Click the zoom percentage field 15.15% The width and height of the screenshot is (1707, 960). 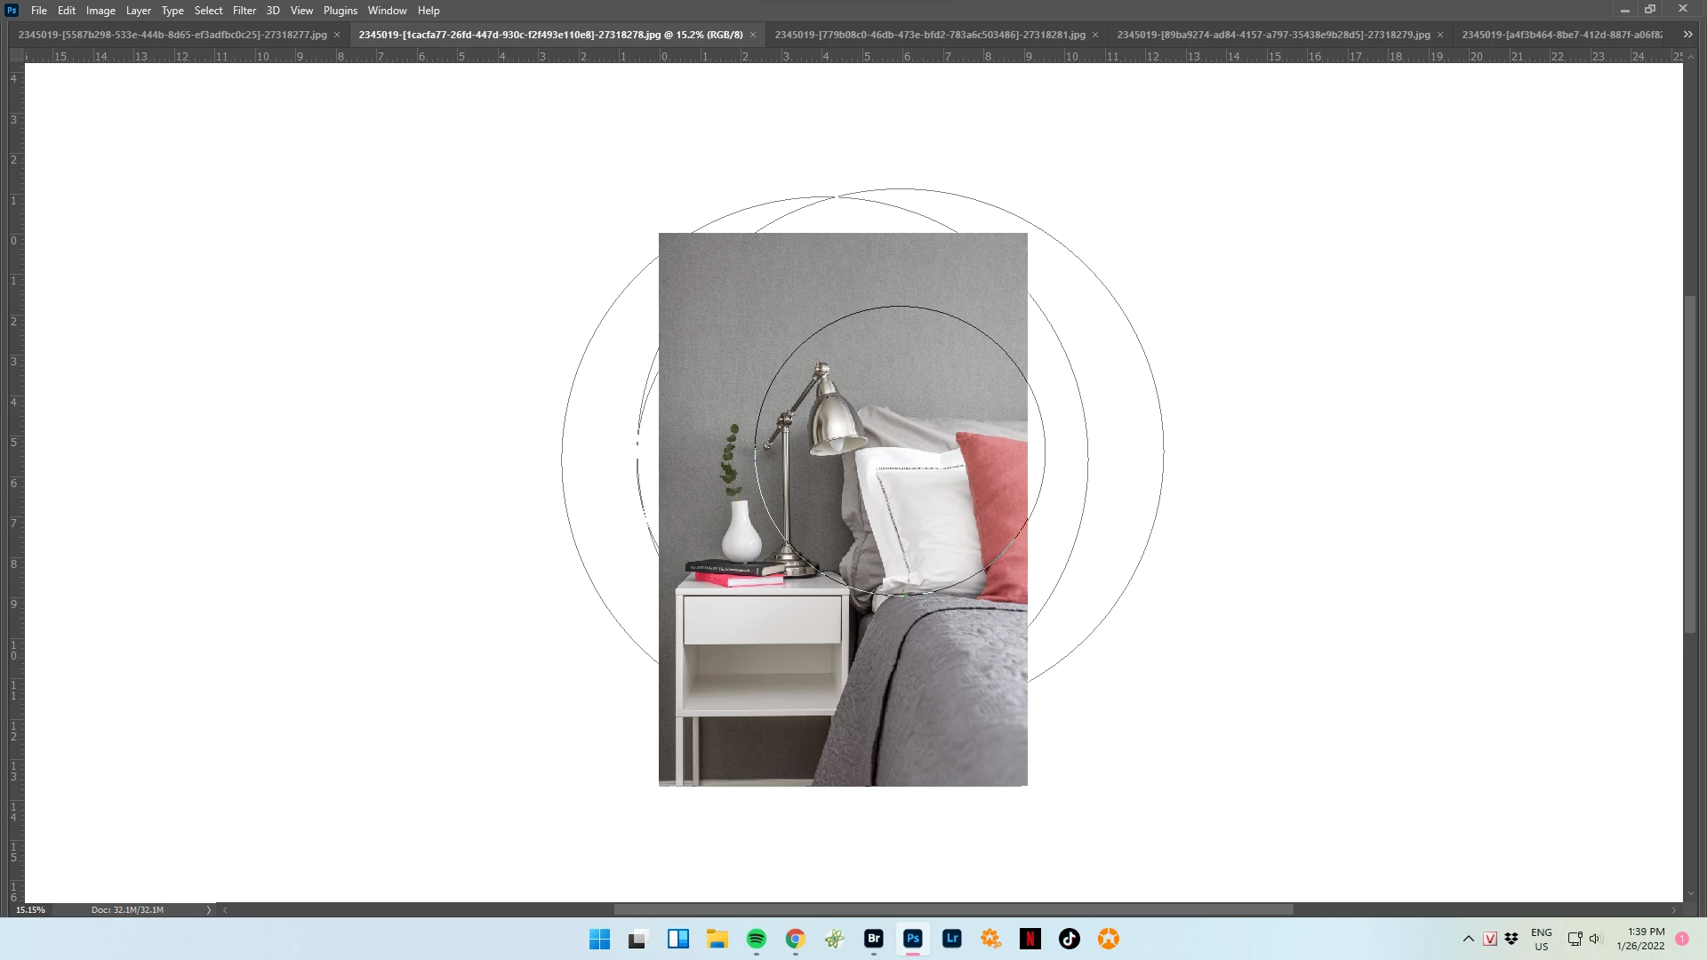click(x=30, y=910)
